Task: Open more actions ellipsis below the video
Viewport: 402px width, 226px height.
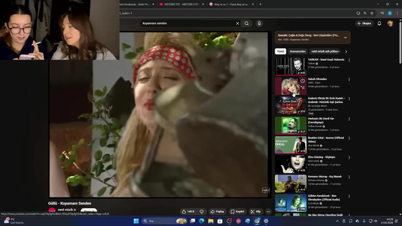Action: tap(268, 212)
